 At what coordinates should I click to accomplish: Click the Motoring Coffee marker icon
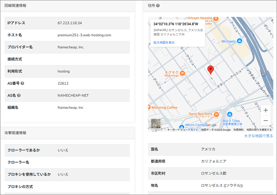tap(149, 107)
